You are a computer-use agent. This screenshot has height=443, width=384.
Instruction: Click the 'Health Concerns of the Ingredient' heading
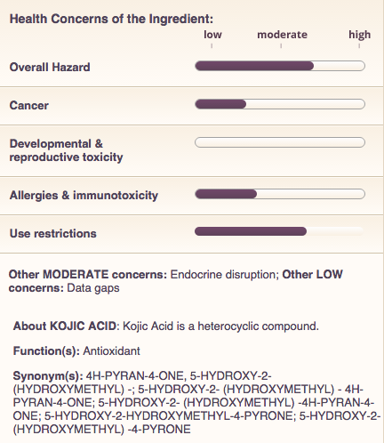pos(111,19)
